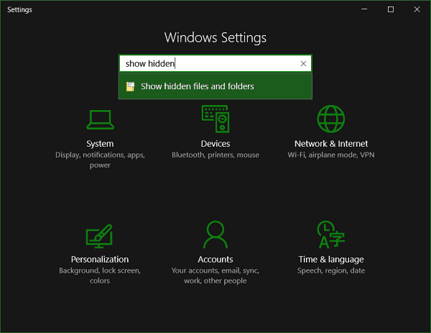Image resolution: width=431 pixels, height=333 pixels.
Task: Open the Accounts person icon
Action: click(215, 234)
